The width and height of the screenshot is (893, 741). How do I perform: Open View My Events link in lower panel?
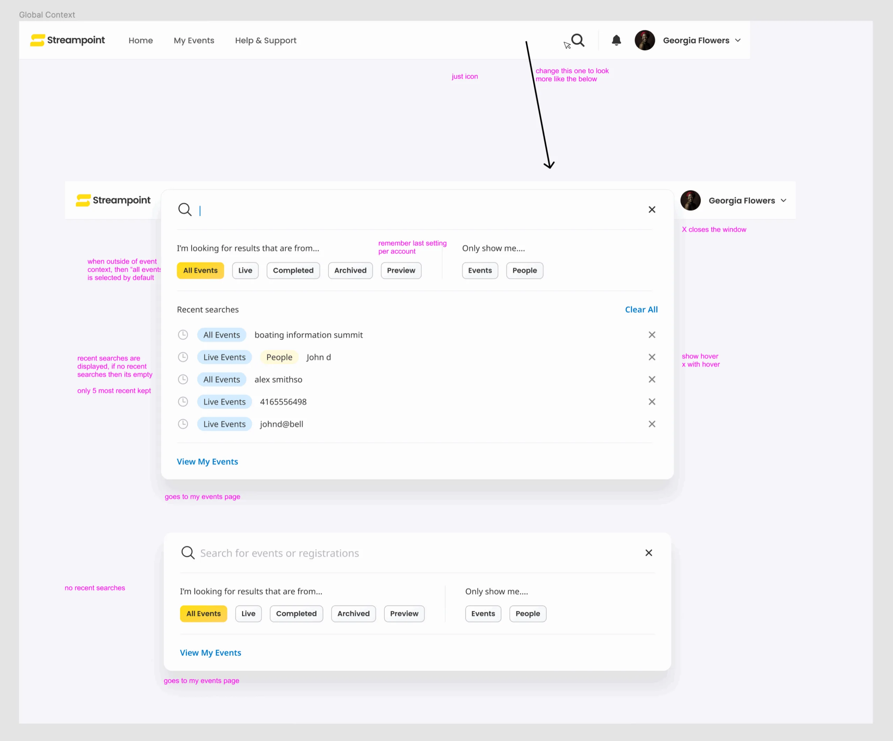(x=210, y=653)
